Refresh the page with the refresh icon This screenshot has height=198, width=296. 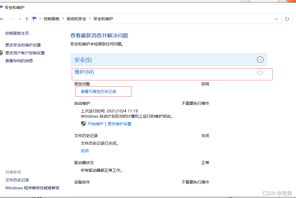[287, 19]
